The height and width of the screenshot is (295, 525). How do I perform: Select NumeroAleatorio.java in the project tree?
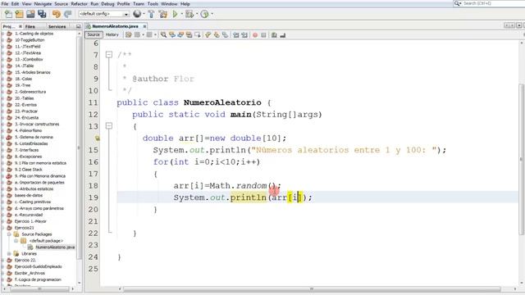coord(55,247)
